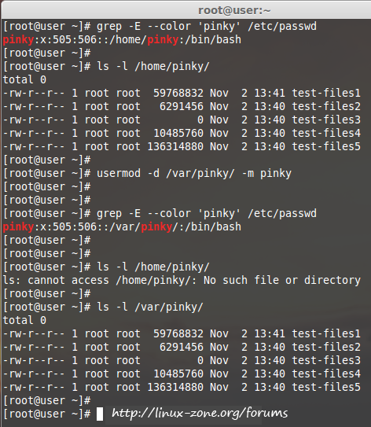Click the root@user:~ window title bar

tap(185, 10)
